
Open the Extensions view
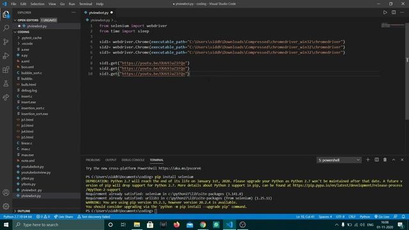tap(6, 70)
